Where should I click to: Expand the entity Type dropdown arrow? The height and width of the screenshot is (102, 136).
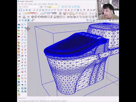tap(39, 7)
